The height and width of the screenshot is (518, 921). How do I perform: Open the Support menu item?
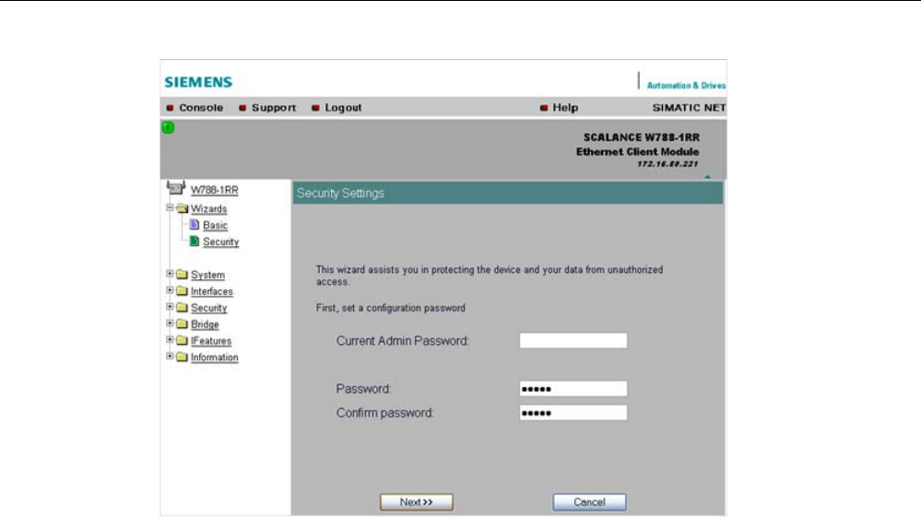[x=274, y=108]
